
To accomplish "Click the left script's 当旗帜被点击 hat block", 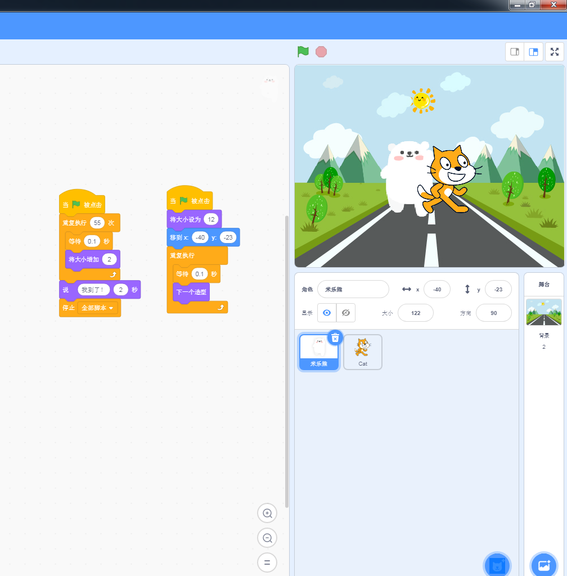I will point(82,202).
